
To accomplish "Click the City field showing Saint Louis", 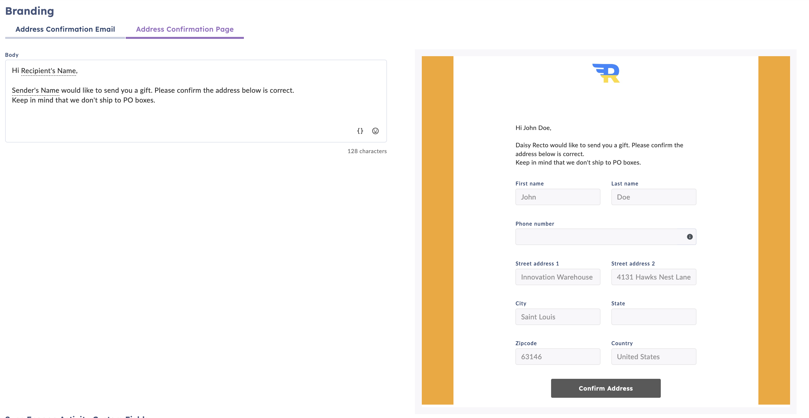I will 558,317.
